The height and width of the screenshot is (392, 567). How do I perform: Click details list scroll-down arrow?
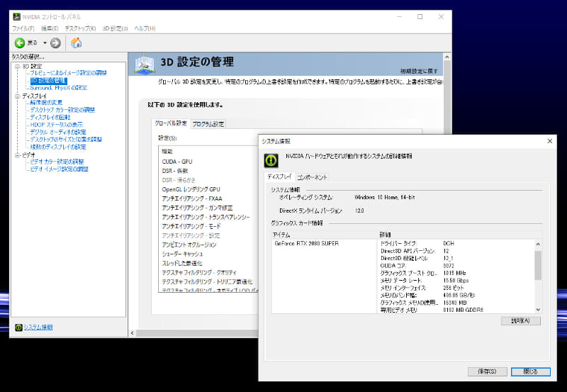pos(538,310)
